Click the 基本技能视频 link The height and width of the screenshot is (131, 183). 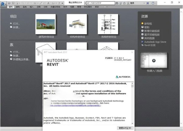[x=152, y=35]
